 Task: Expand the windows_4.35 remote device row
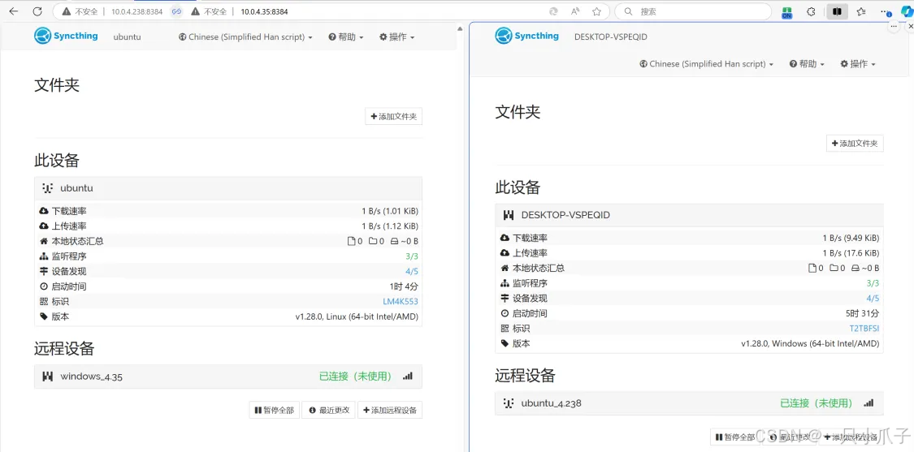[228, 377]
